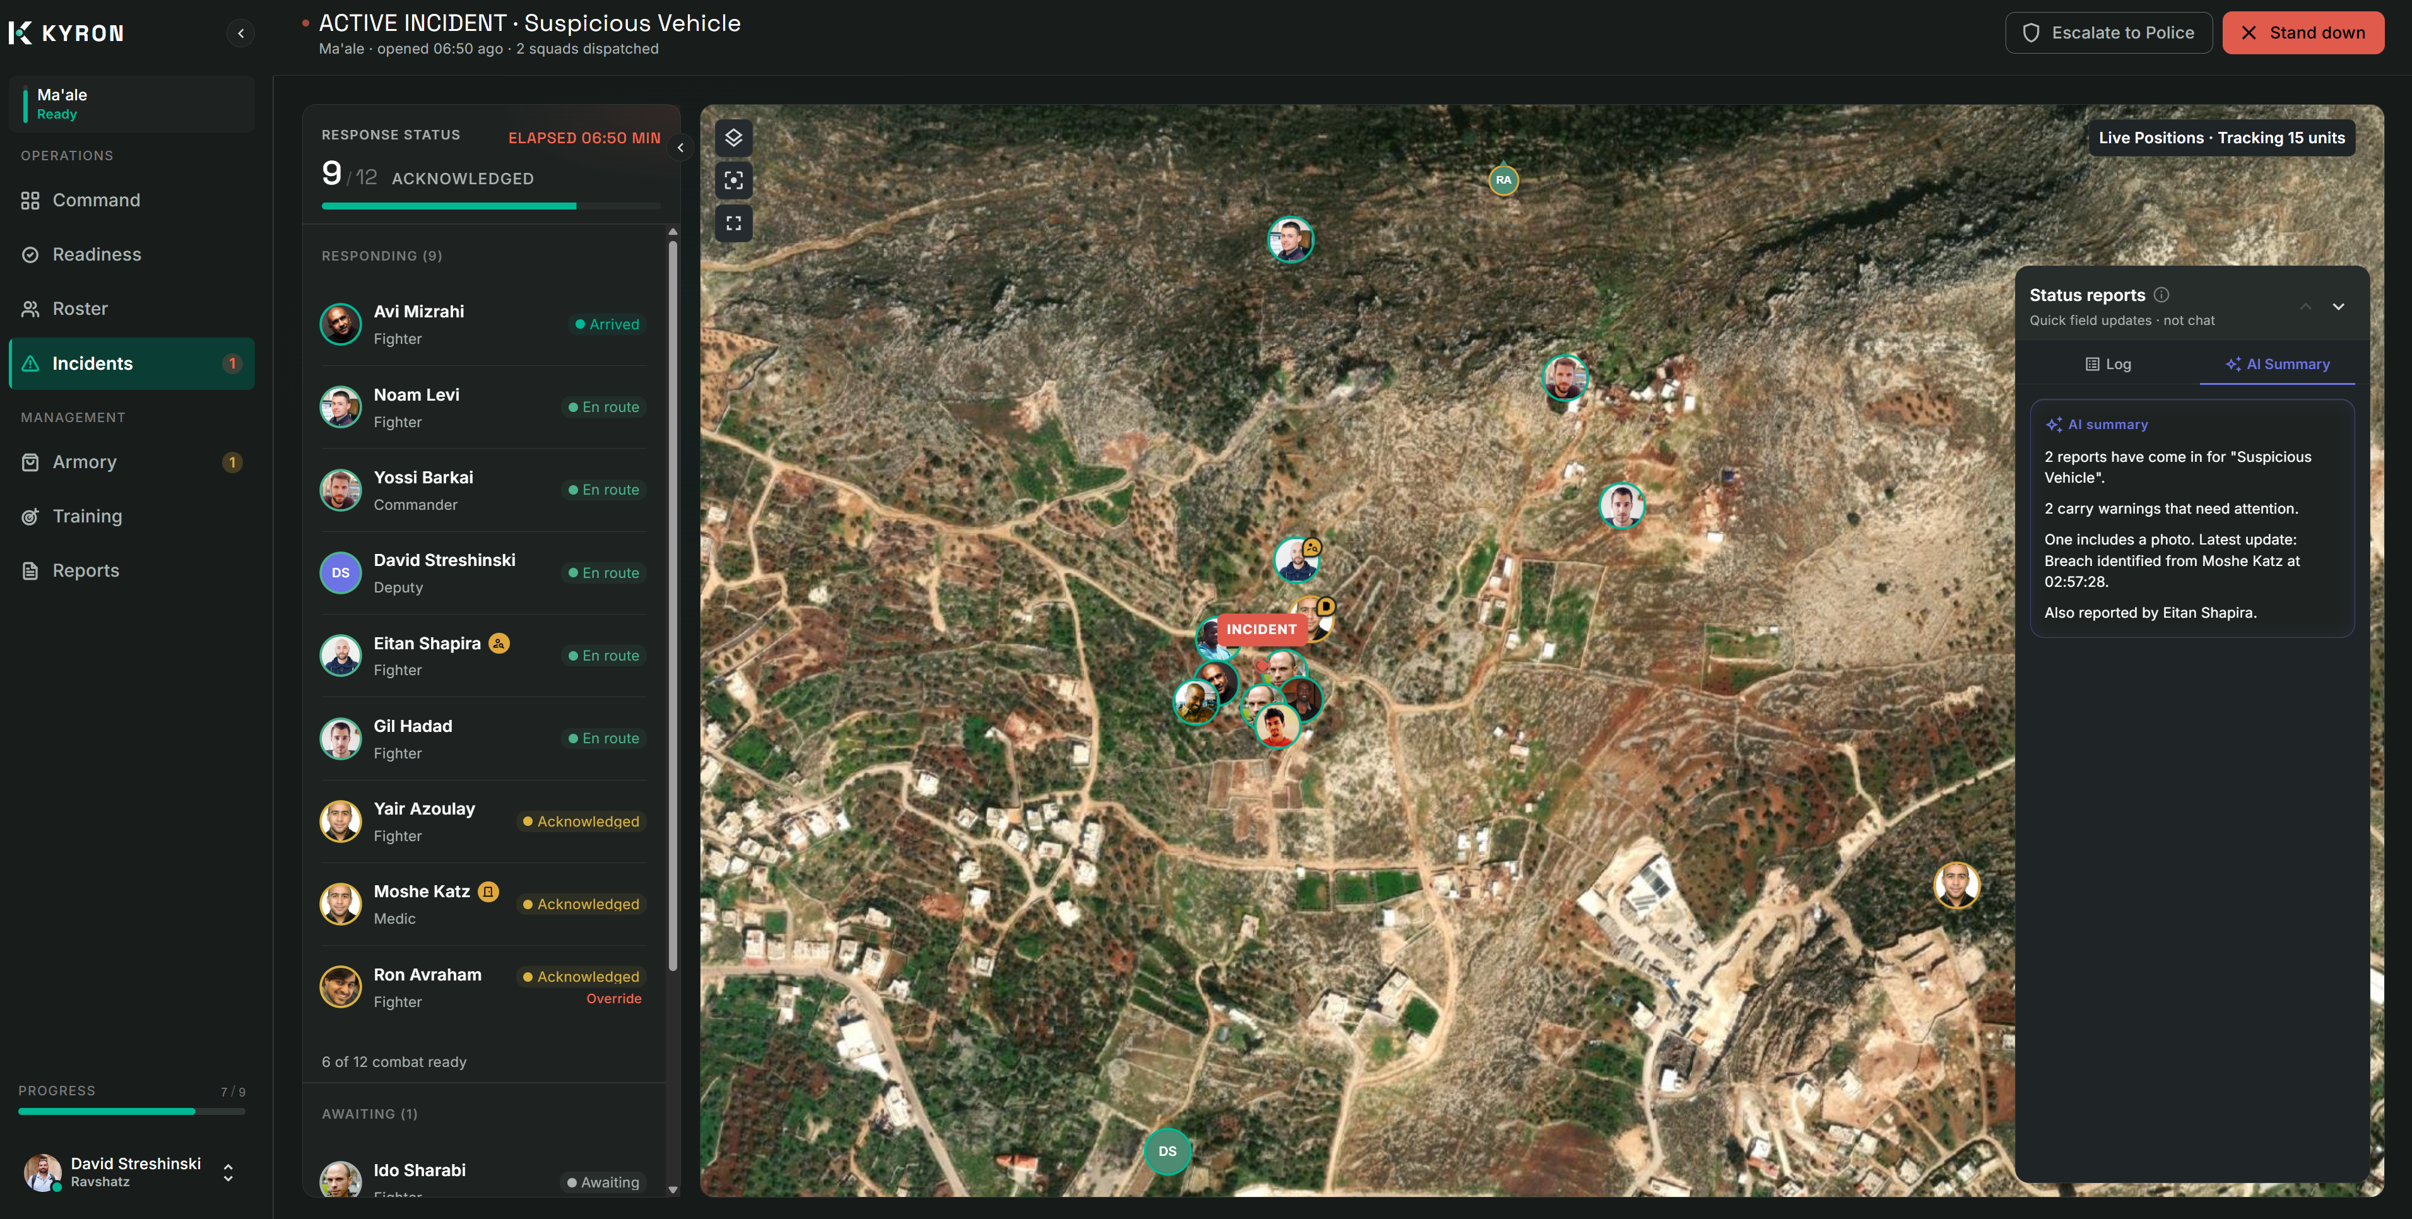The width and height of the screenshot is (2412, 1219).
Task: Select the Yair Azoulay responder row
Action: pyautogui.click(x=483, y=822)
